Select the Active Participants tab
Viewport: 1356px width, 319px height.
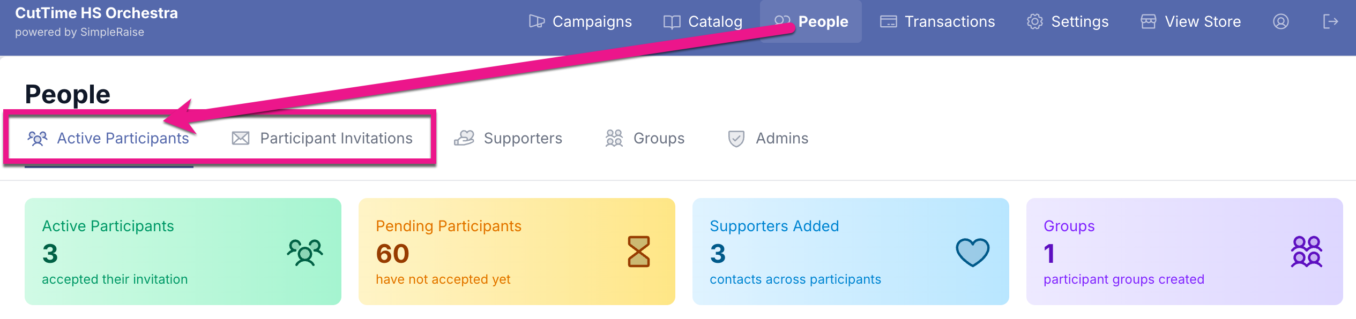[122, 138]
